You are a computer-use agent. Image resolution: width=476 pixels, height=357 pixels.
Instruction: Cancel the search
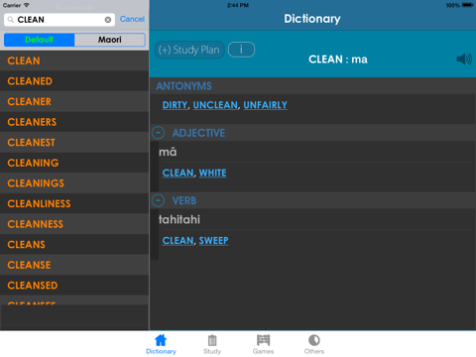pyautogui.click(x=132, y=19)
